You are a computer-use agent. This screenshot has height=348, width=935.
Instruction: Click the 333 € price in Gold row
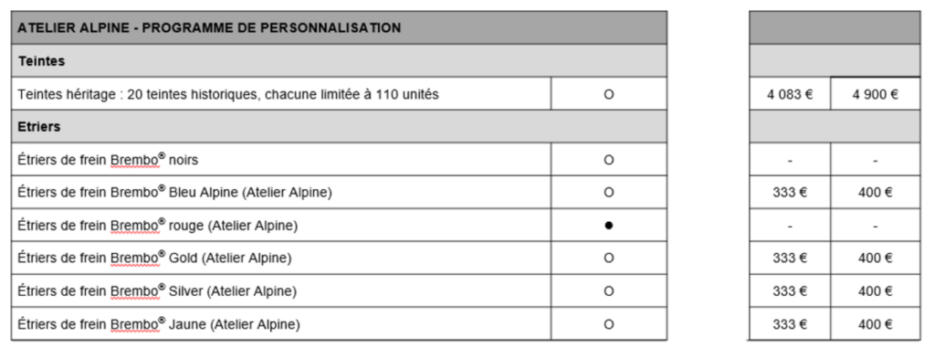790,258
